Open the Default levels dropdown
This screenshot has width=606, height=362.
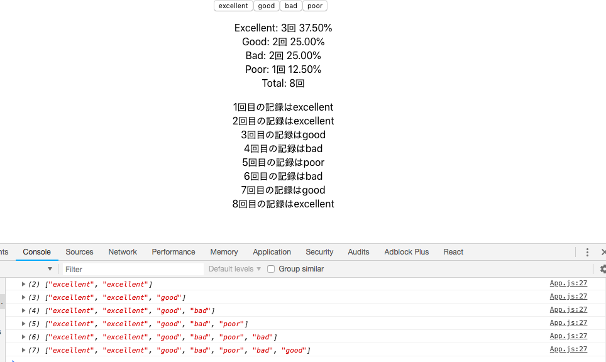(x=234, y=269)
